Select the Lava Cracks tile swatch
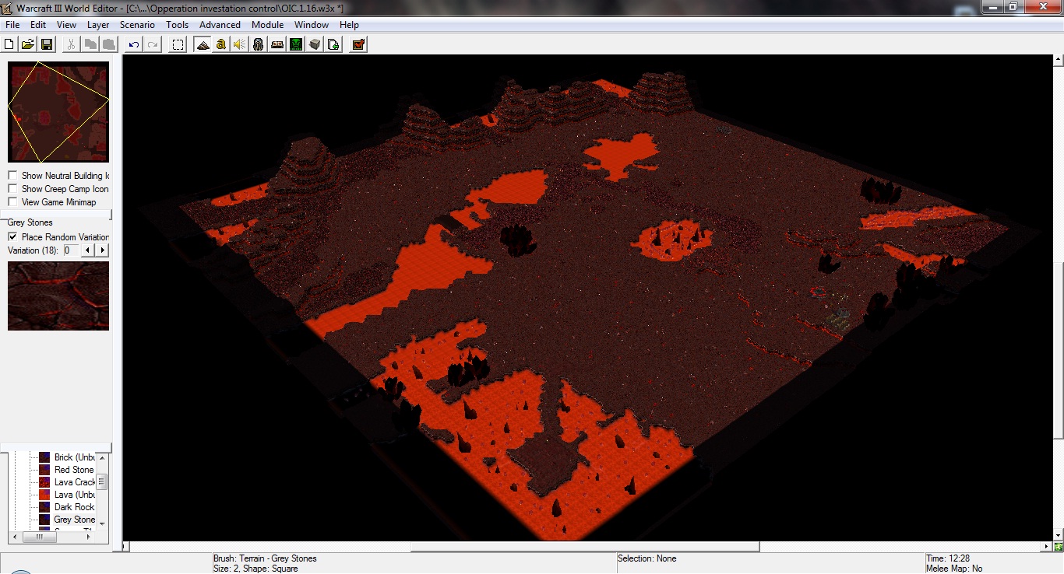The width and height of the screenshot is (1064, 574). 44,482
